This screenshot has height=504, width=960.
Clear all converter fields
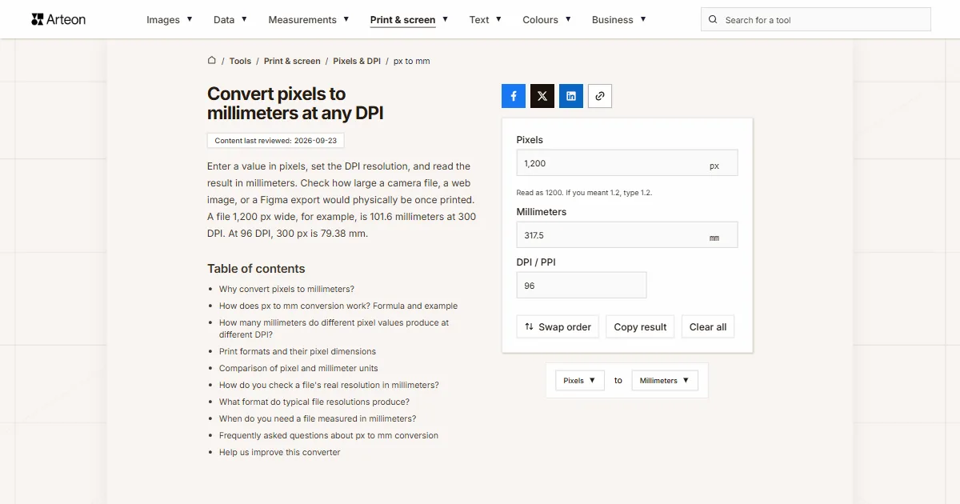(x=708, y=326)
